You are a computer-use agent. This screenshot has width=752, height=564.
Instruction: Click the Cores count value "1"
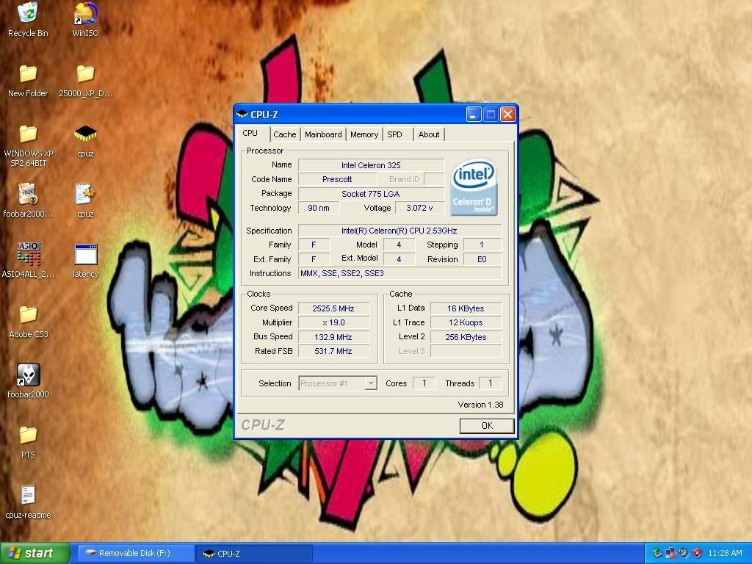424,383
